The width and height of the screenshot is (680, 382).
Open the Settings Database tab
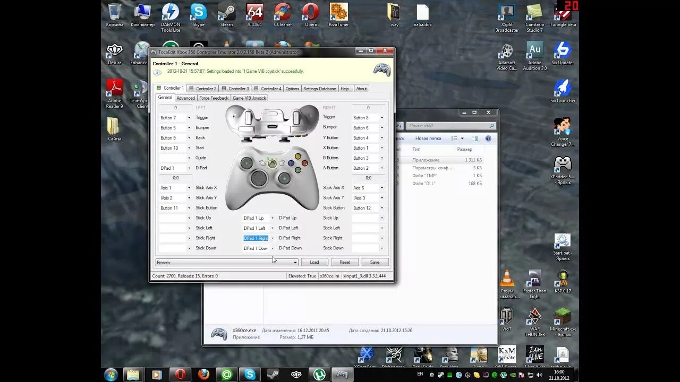click(x=319, y=89)
